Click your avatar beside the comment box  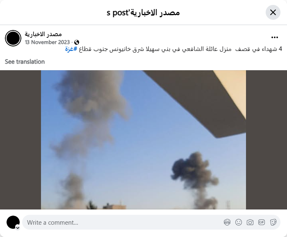[x=13, y=222]
